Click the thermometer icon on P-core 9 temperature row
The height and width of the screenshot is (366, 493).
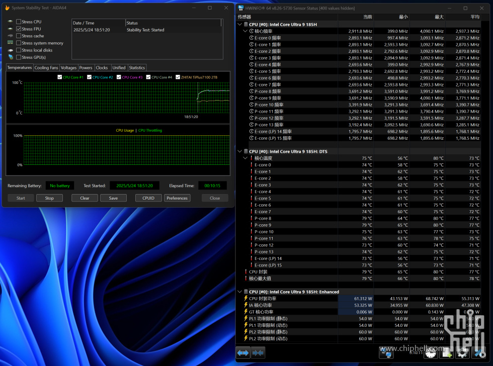pyautogui.click(x=251, y=225)
